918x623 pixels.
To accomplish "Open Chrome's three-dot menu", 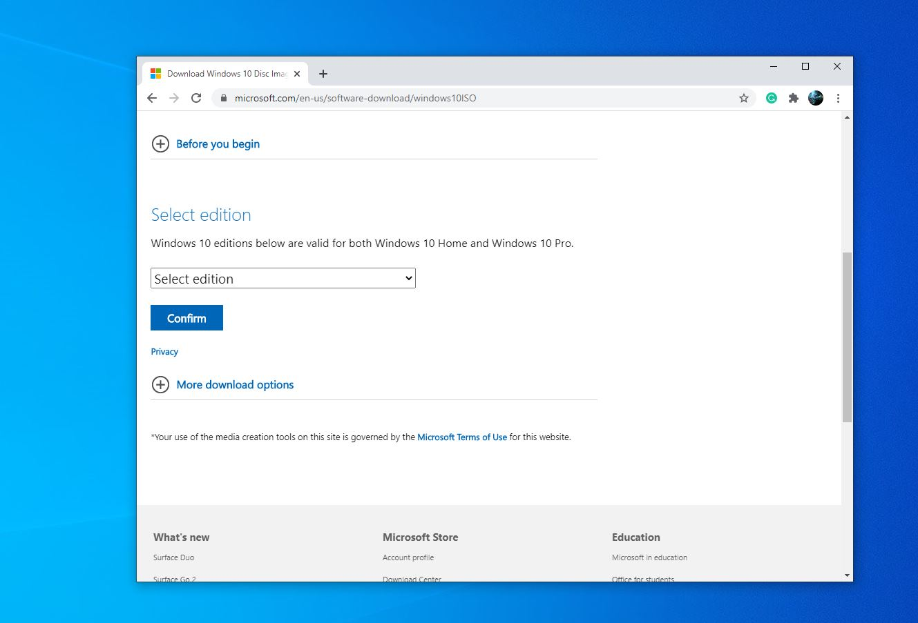I will click(838, 98).
